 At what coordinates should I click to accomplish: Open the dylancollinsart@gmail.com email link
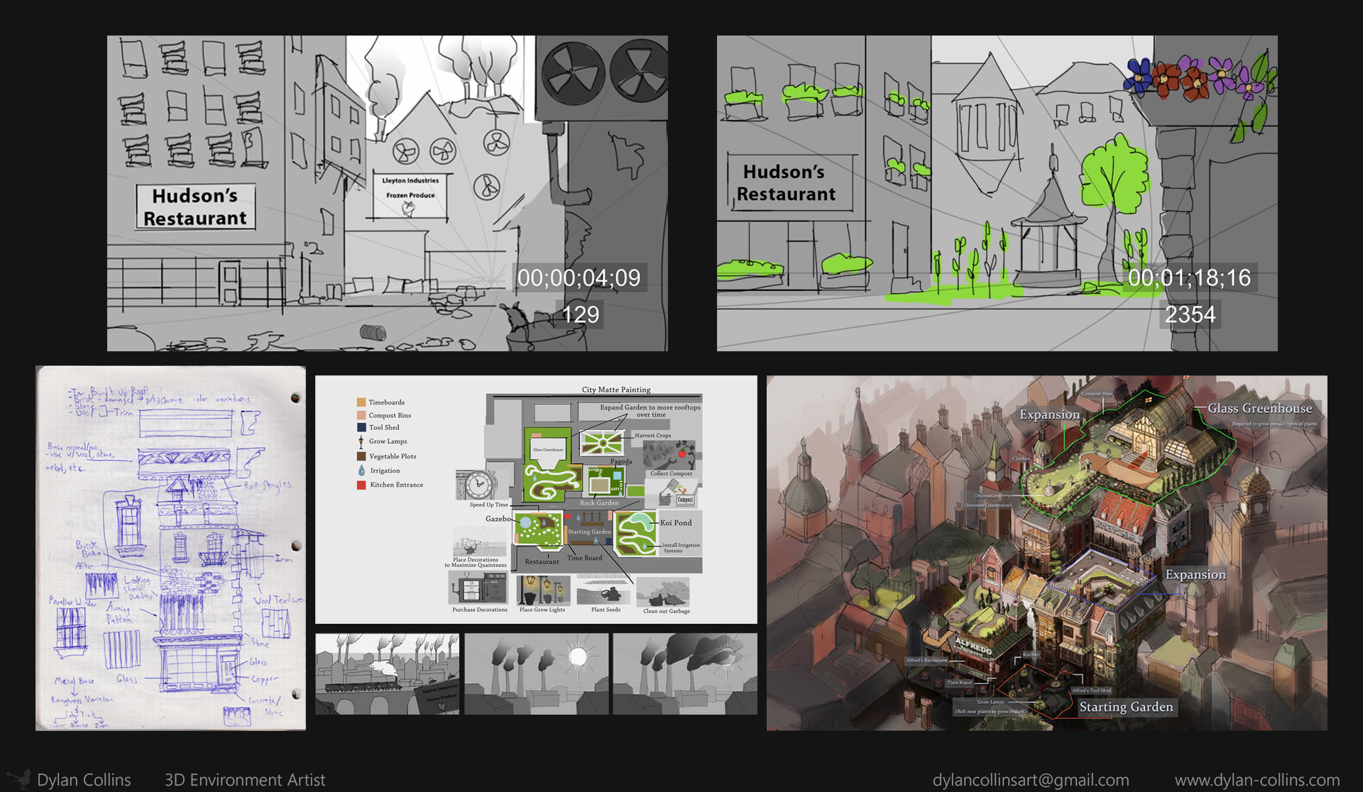(x=1030, y=780)
